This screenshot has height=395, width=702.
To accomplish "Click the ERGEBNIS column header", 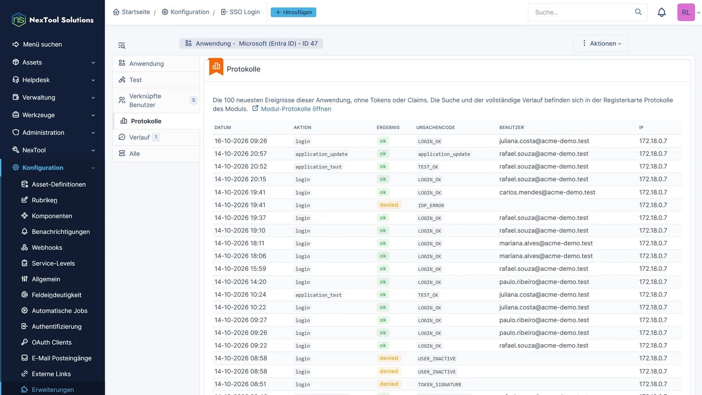I will (388, 128).
